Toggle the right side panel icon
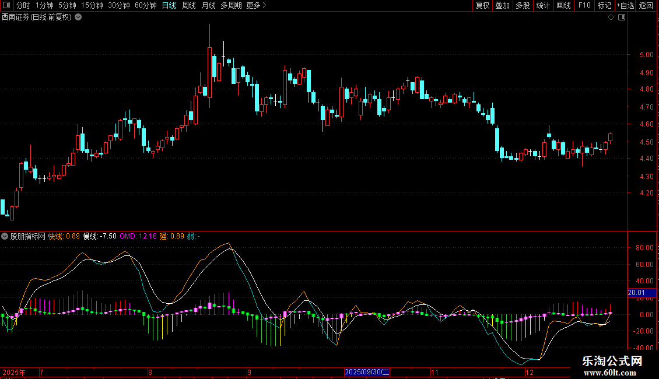 [x=622, y=17]
